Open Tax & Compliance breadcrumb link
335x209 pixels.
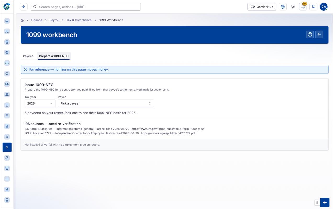(x=79, y=20)
